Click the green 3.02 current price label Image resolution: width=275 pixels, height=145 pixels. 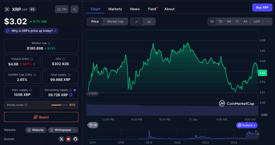262,73
